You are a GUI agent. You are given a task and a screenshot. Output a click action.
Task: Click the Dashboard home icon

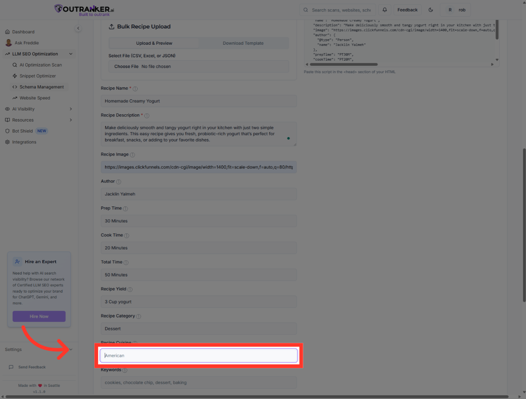click(x=7, y=32)
